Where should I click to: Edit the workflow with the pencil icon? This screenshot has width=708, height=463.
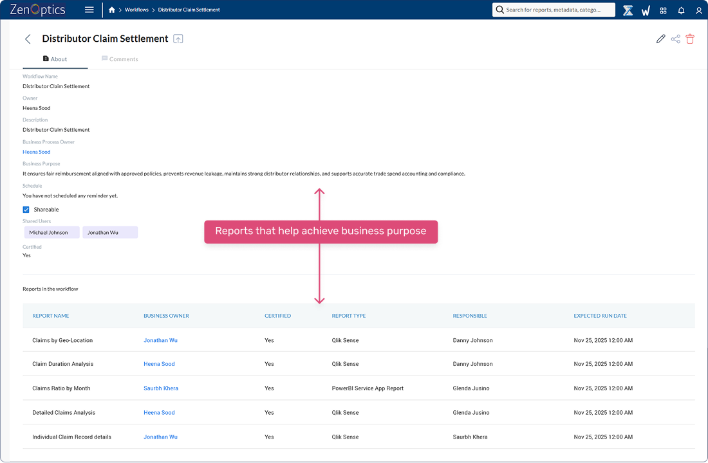tap(660, 39)
